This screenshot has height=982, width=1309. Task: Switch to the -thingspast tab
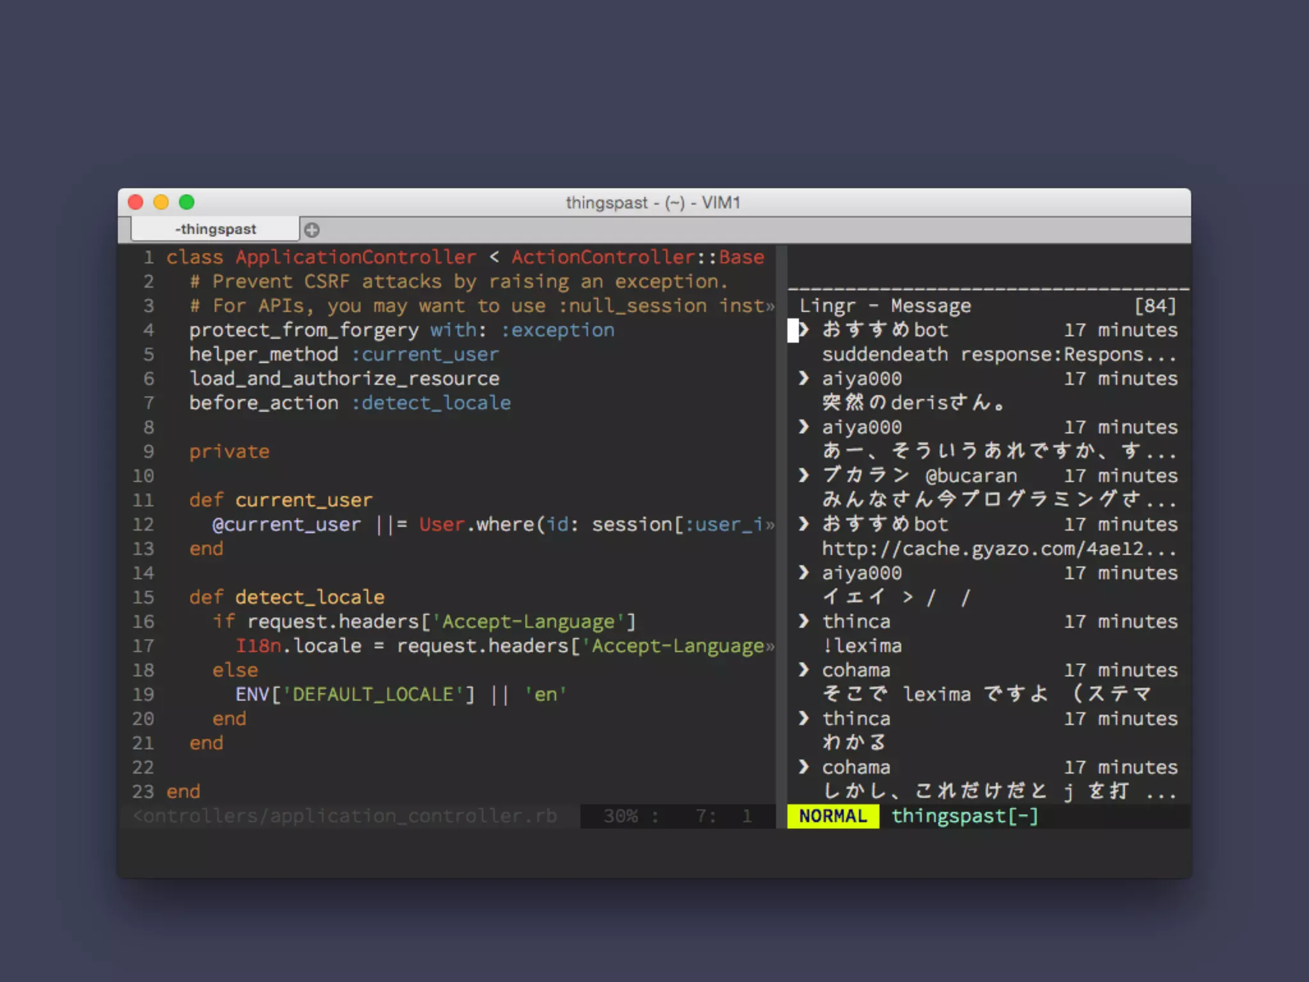click(x=215, y=230)
